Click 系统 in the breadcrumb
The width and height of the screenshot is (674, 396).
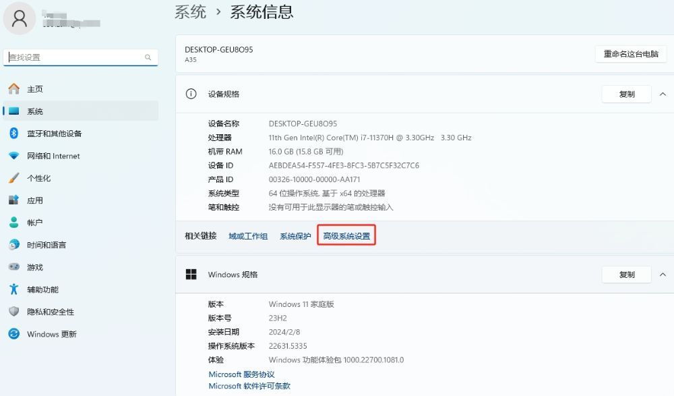click(x=191, y=11)
